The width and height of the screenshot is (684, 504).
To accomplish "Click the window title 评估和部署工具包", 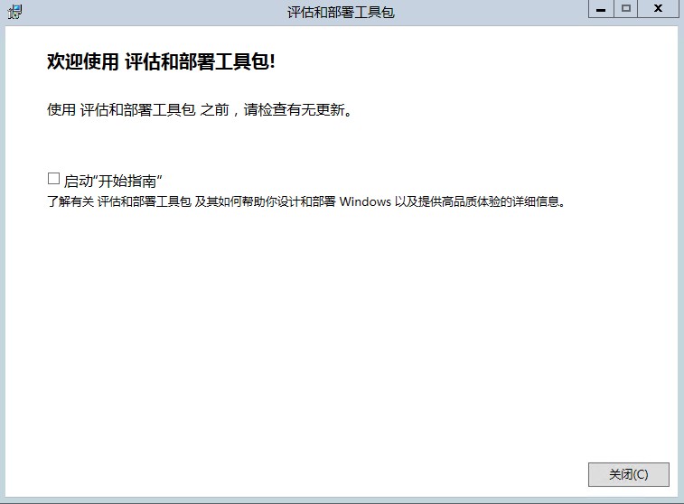I will 341,13.
